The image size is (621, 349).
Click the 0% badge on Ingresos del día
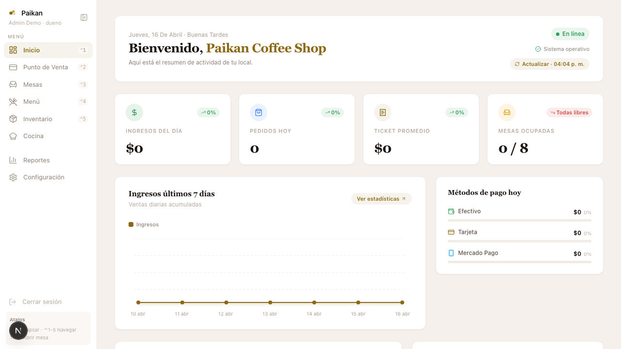click(208, 112)
